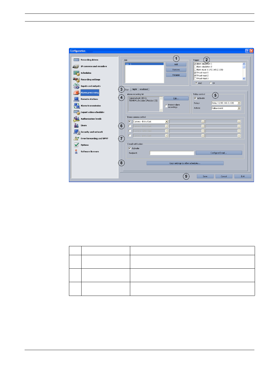
Task: Click the Users sidebar label
Action: coord(84,126)
